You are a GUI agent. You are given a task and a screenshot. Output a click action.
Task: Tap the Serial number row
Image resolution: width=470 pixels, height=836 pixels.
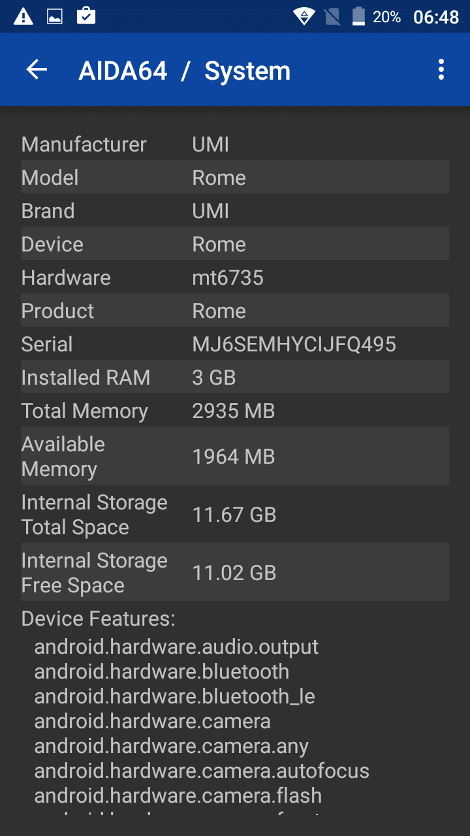pyautogui.click(x=234, y=344)
